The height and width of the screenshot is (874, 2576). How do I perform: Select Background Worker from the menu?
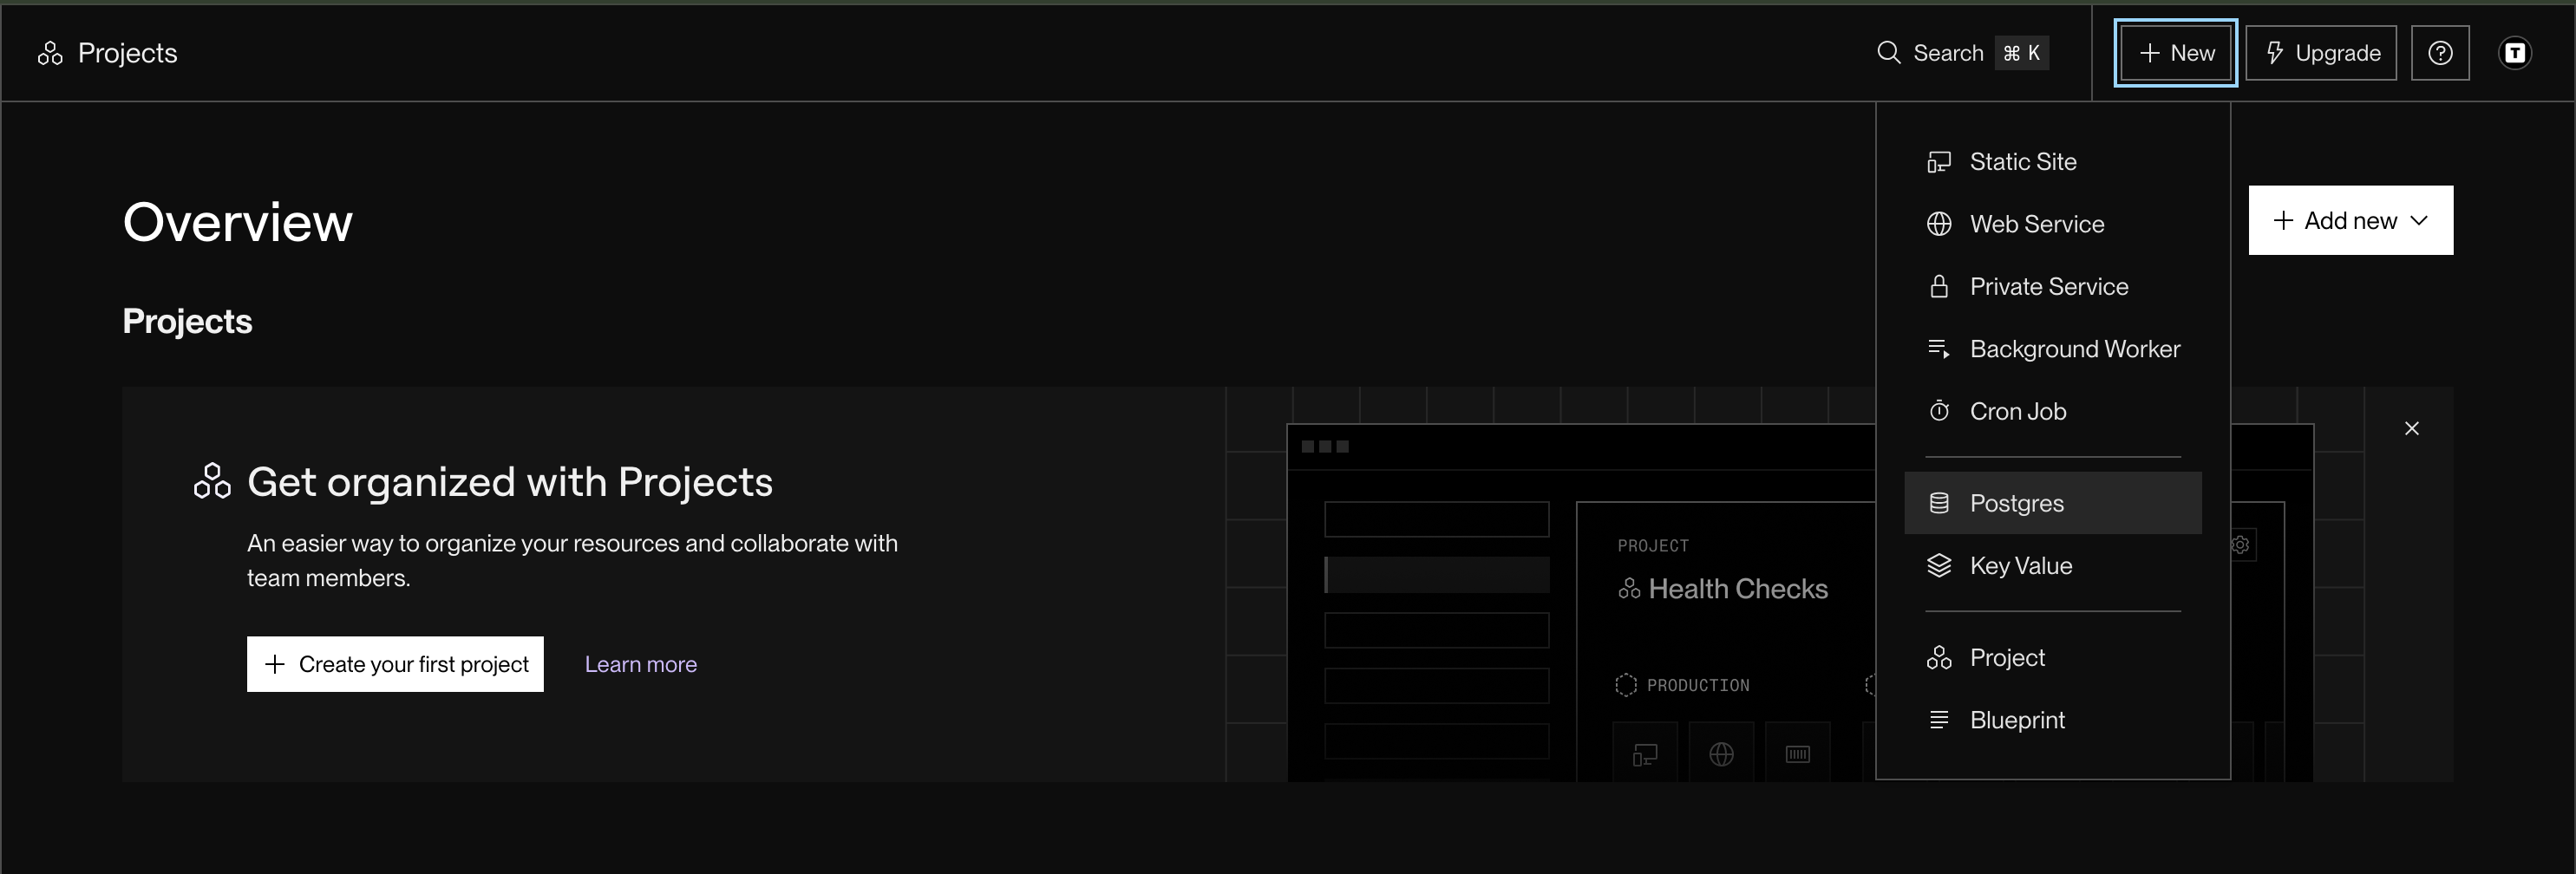click(2052, 349)
